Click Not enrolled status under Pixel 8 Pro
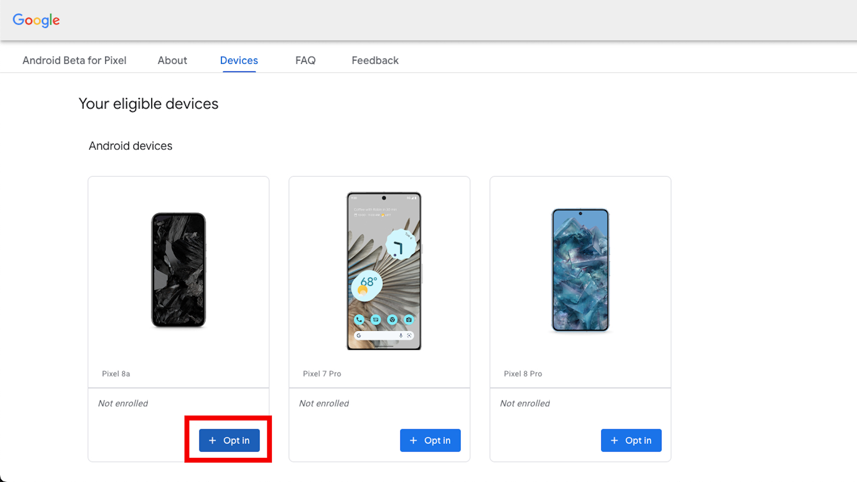 (525, 403)
